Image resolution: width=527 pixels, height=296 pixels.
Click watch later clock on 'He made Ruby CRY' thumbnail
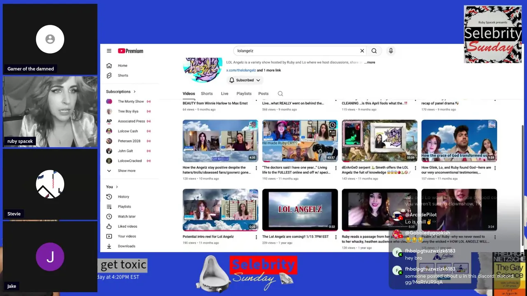[x=332, y=125]
